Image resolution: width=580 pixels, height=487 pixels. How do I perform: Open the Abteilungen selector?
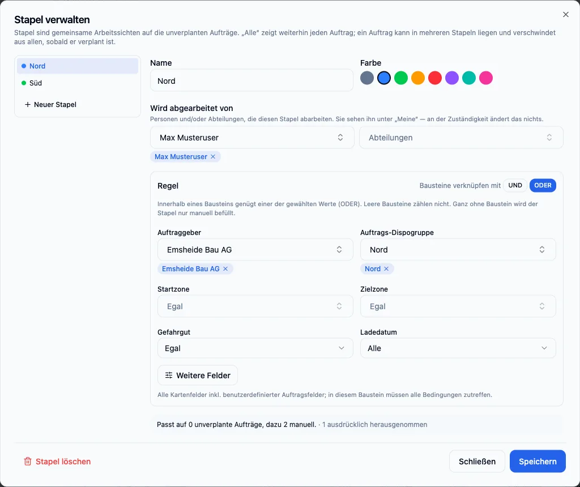point(461,138)
